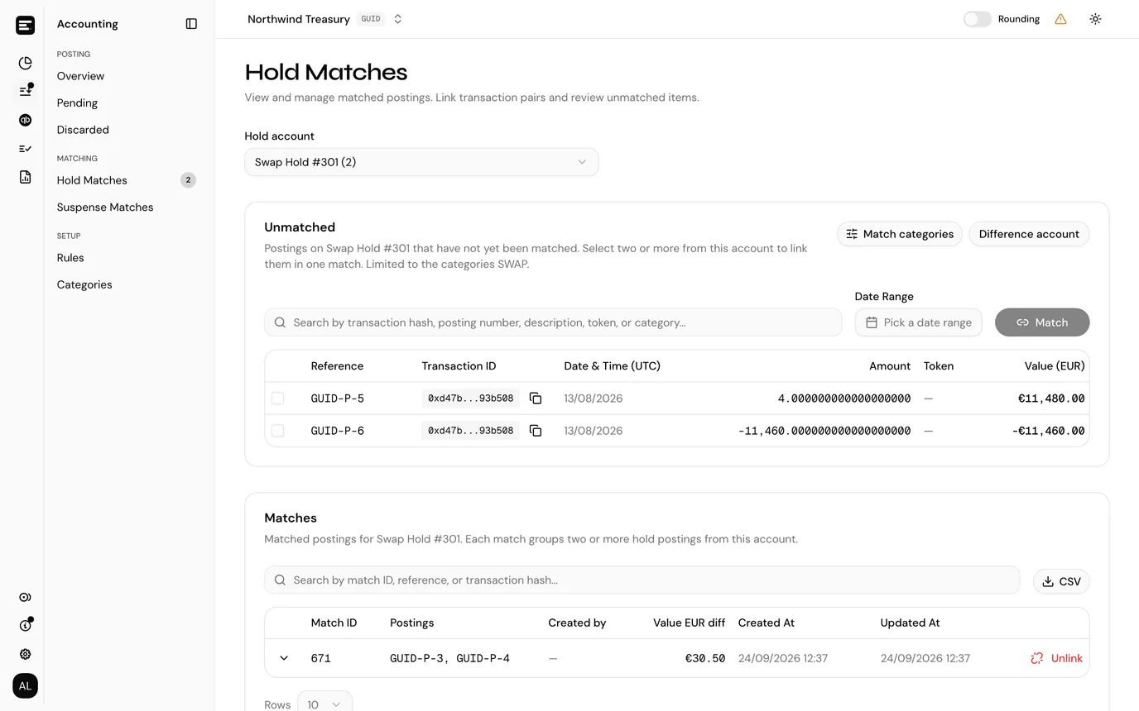Viewport: 1139px width, 711px height.
Task: Switch theme with the sun icon
Action: 1095,19
